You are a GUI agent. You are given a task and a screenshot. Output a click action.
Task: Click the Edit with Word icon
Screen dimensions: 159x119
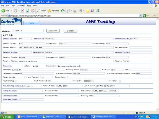80,11
